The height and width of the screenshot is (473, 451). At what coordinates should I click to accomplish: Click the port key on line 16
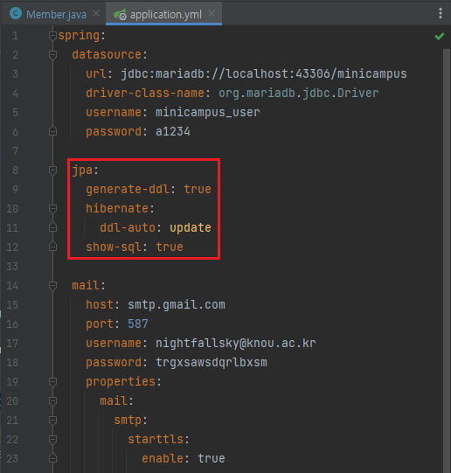[x=100, y=324]
